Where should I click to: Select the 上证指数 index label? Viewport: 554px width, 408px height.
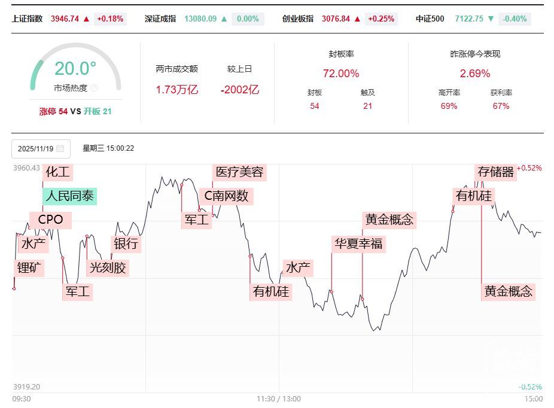[x=28, y=19]
